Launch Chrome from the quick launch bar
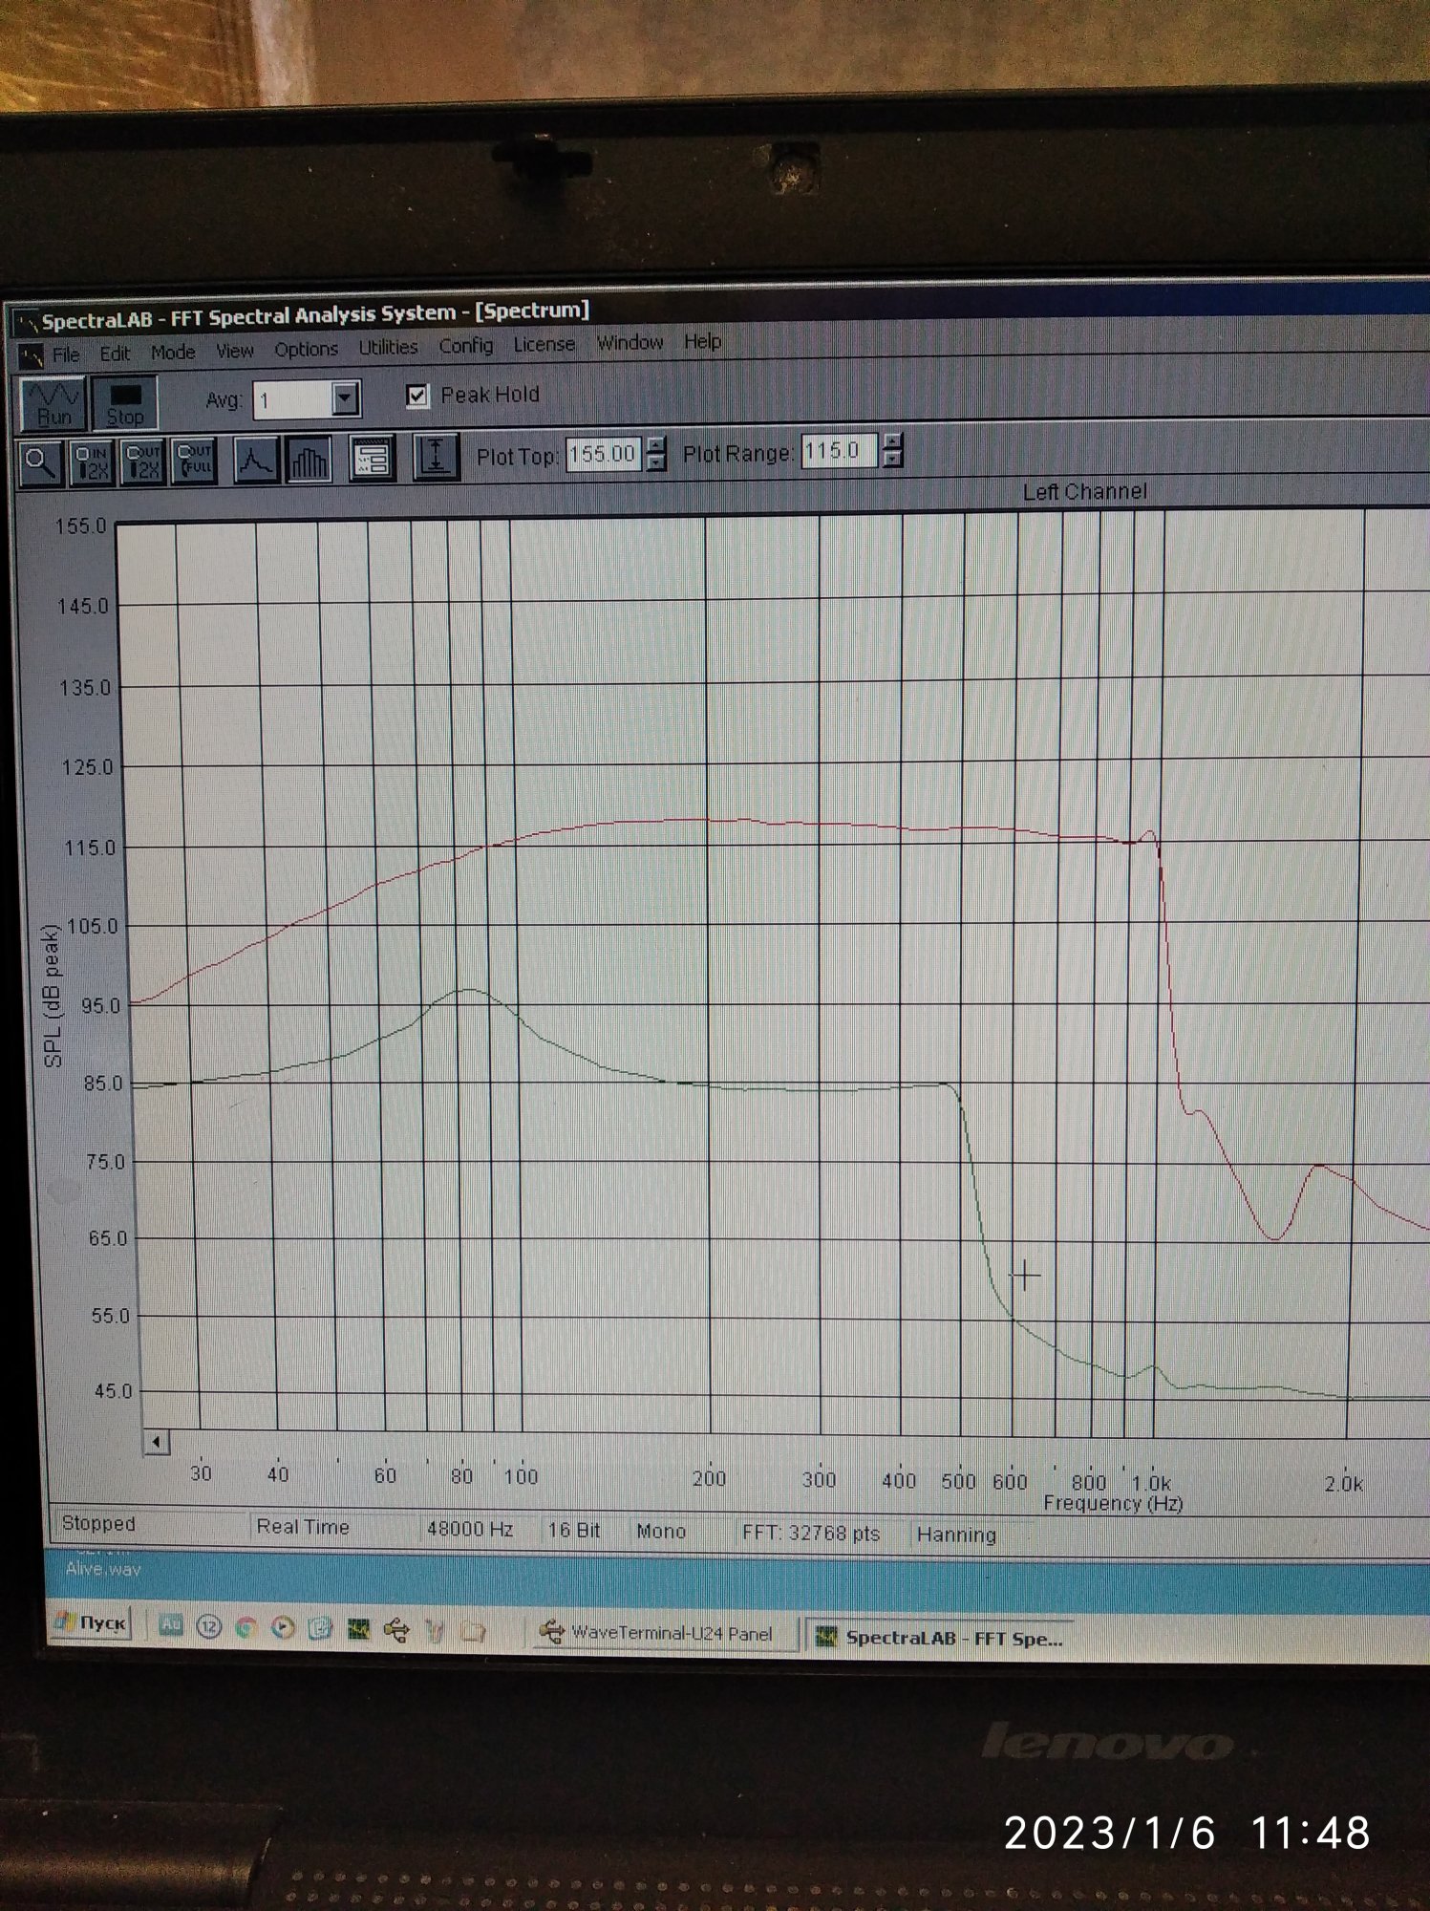 click(x=246, y=1627)
